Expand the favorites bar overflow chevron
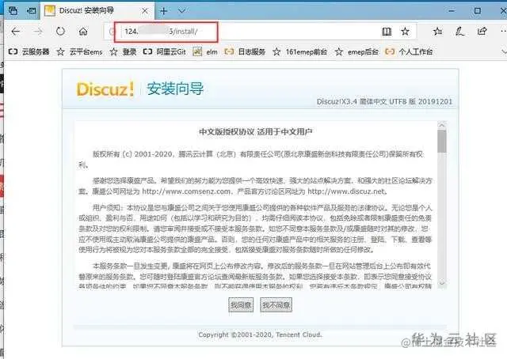 (x=504, y=51)
